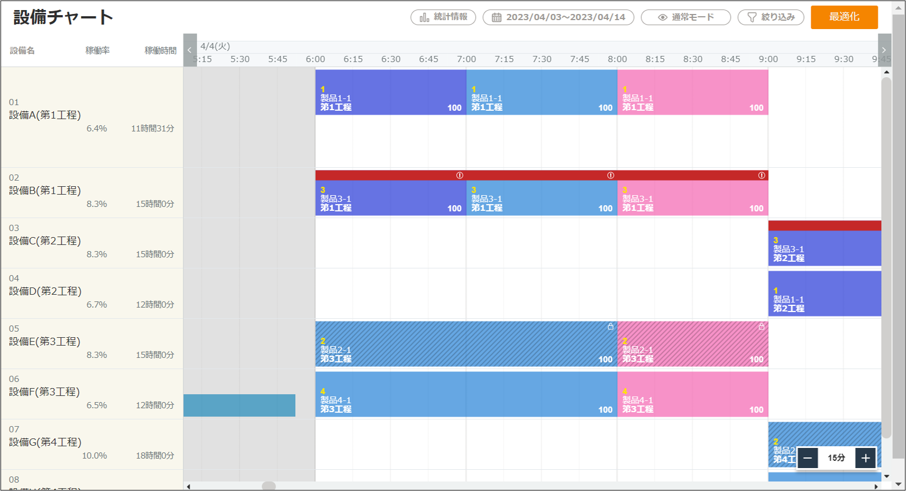Select light blue 製品1-1 task on 設備A
The image size is (906, 491).
pos(542,92)
